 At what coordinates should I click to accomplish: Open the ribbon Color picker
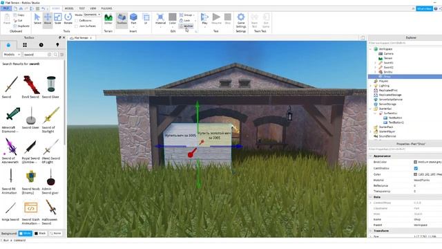tap(173, 20)
